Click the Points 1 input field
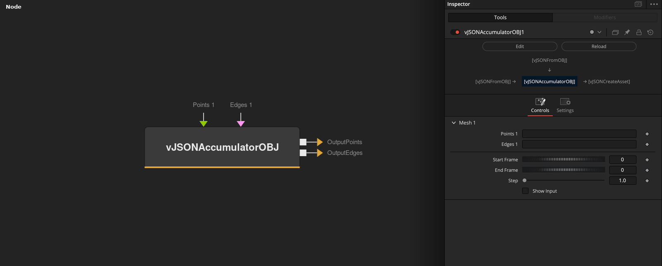The width and height of the screenshot is (662, 266). (579, 134)
